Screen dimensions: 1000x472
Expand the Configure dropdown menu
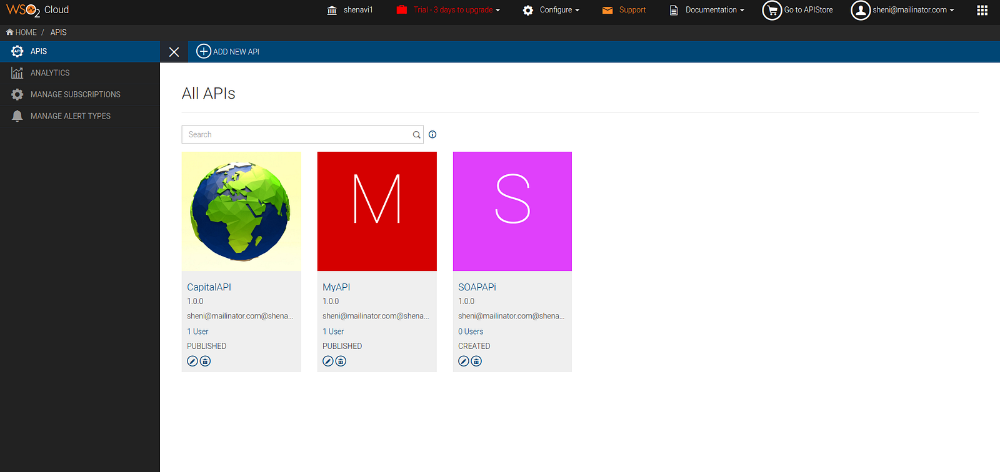pyautogui.click(x=559, y=10)
